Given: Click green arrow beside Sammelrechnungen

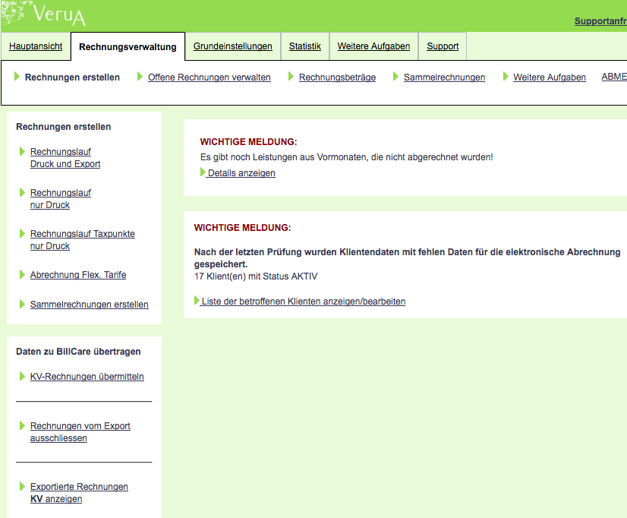Looking at the screenshot, I should 395,76.
